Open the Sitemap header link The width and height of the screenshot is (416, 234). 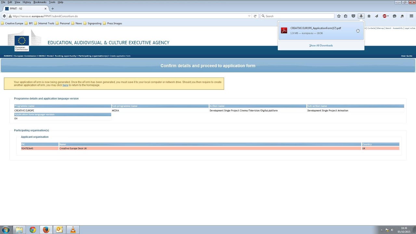coord(380,28)
